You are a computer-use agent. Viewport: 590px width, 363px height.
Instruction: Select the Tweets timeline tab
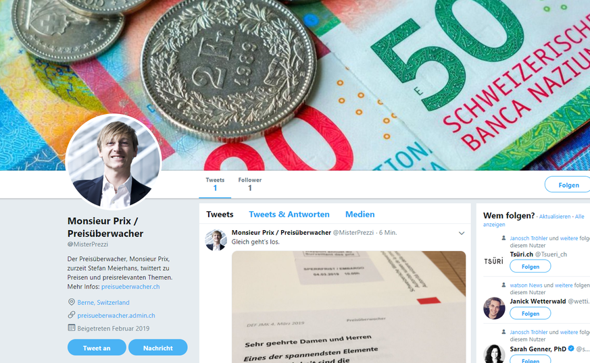220,214
